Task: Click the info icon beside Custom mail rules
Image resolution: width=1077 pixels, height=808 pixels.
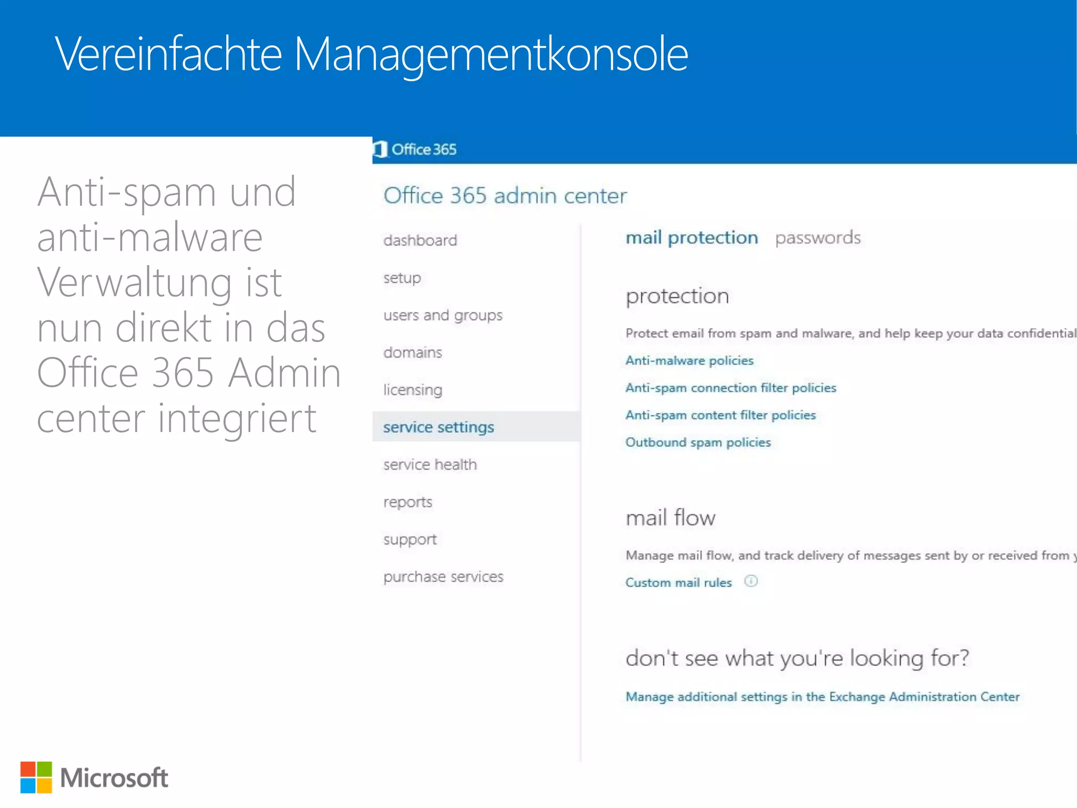Action: coord(751,581)
